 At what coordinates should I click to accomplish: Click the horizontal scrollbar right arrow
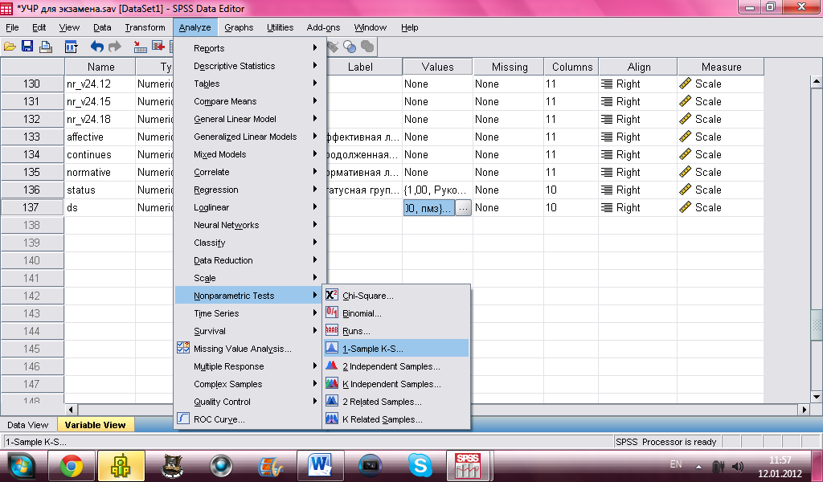[804, 409]
